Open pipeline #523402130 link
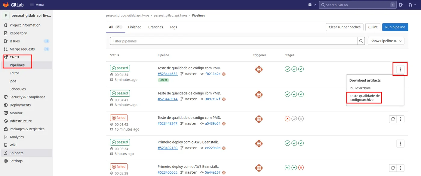The image size is (421, 176). pyautogui.click(x=167, y=148)
